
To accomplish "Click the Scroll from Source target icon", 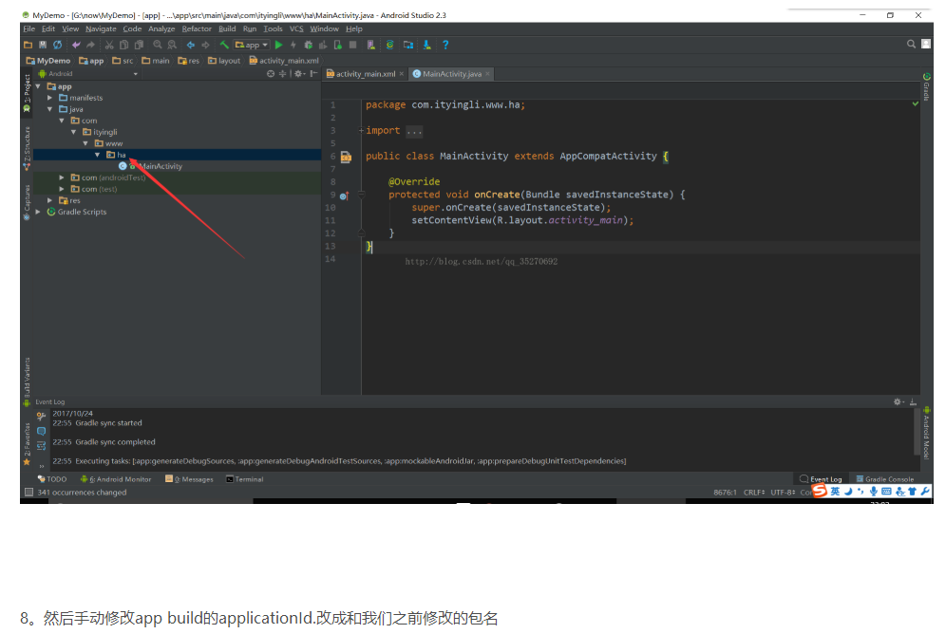I will coord(271,73).
